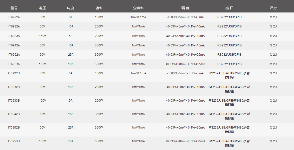Image resolution: width=294 pixels, height=150 pixels.
Task: Click 150V voltage in IT6933A row
Action: [42, 36]
